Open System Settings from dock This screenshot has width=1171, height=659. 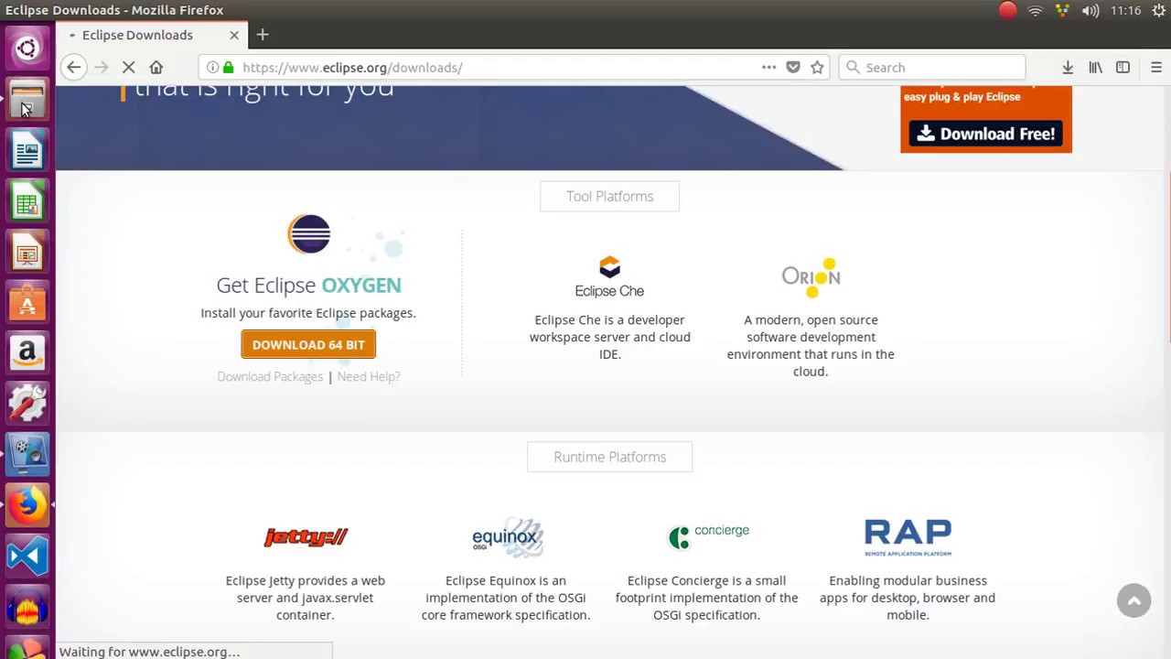[x=27, y=404]
